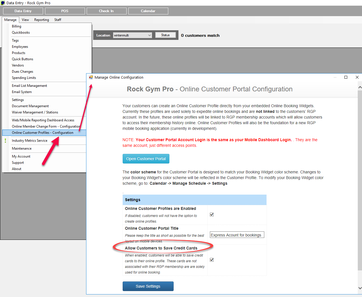Select Quickbooks menu entry
362x297 pixels.
(47, 33)
